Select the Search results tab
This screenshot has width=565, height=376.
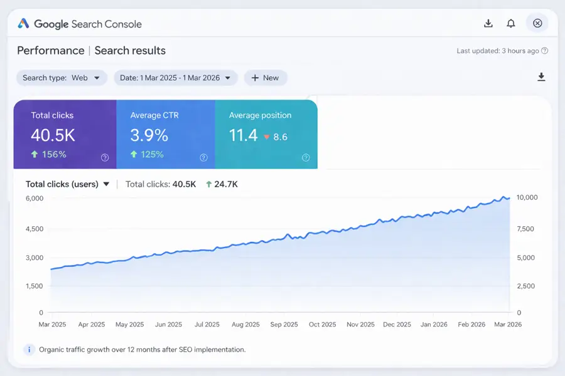pyautogui.click(x=130, y=51)
